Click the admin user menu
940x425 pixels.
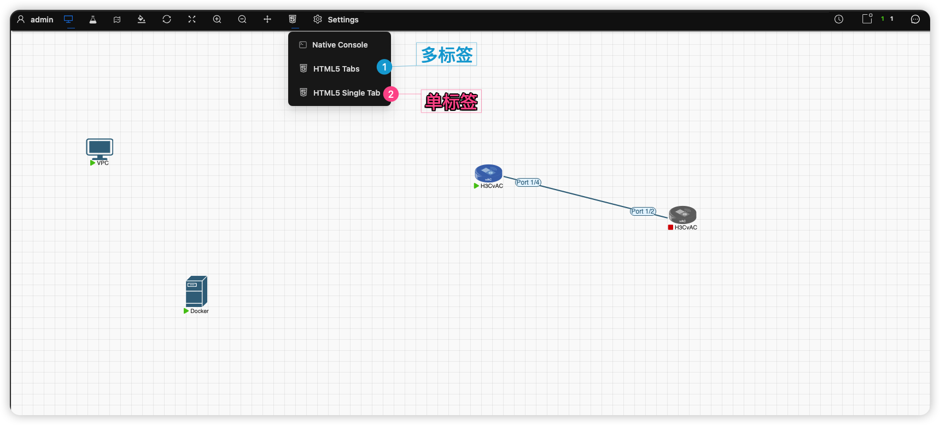(35, 19)
